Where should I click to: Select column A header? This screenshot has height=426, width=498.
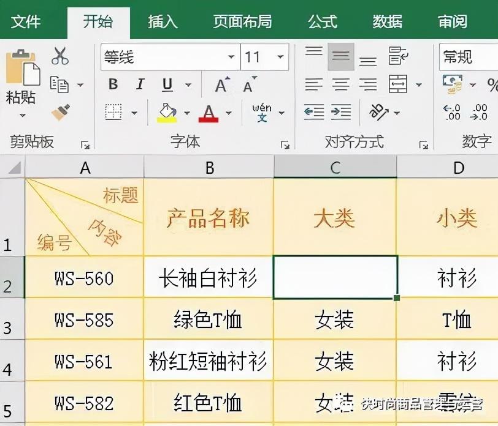(x=85, y=167)
